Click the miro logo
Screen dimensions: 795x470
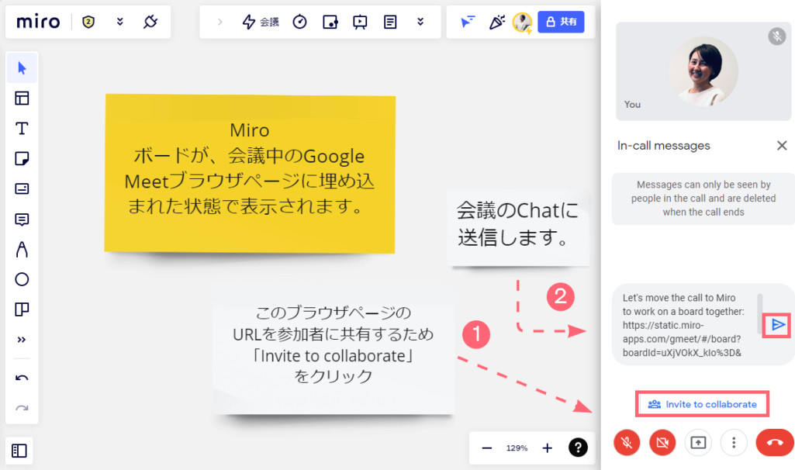click(x=38, y=22)
